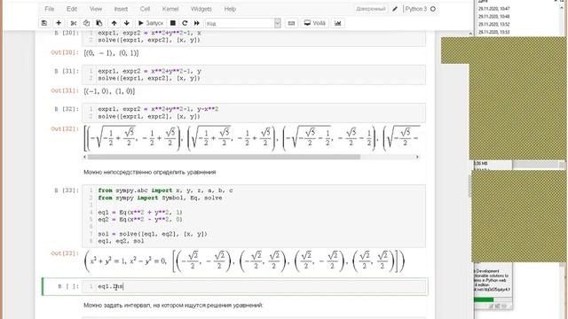The height and width of the screenshot is (319, 568).
Task: Move selected cell up arrow
Action: point(114,23)
